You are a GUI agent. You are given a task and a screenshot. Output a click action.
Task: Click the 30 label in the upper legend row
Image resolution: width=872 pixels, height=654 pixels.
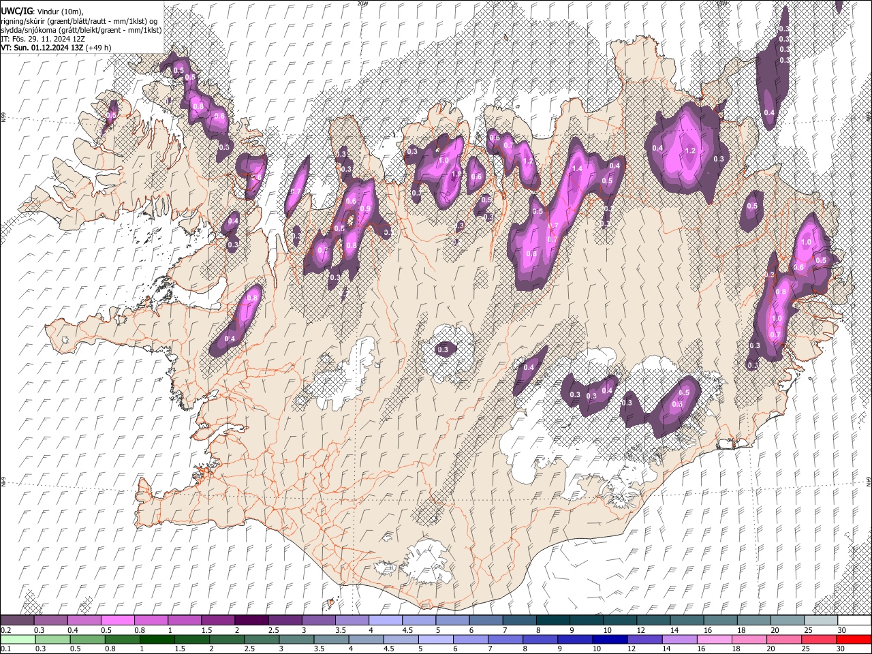tap(842, 630)
